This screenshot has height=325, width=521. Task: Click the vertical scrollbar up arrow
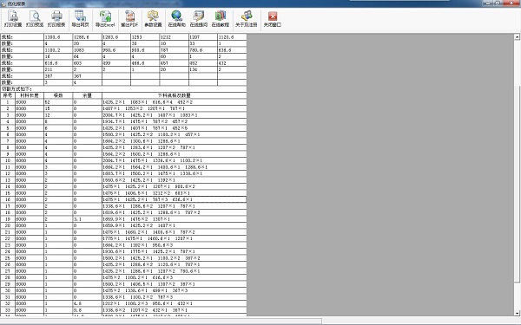(517, 36)
